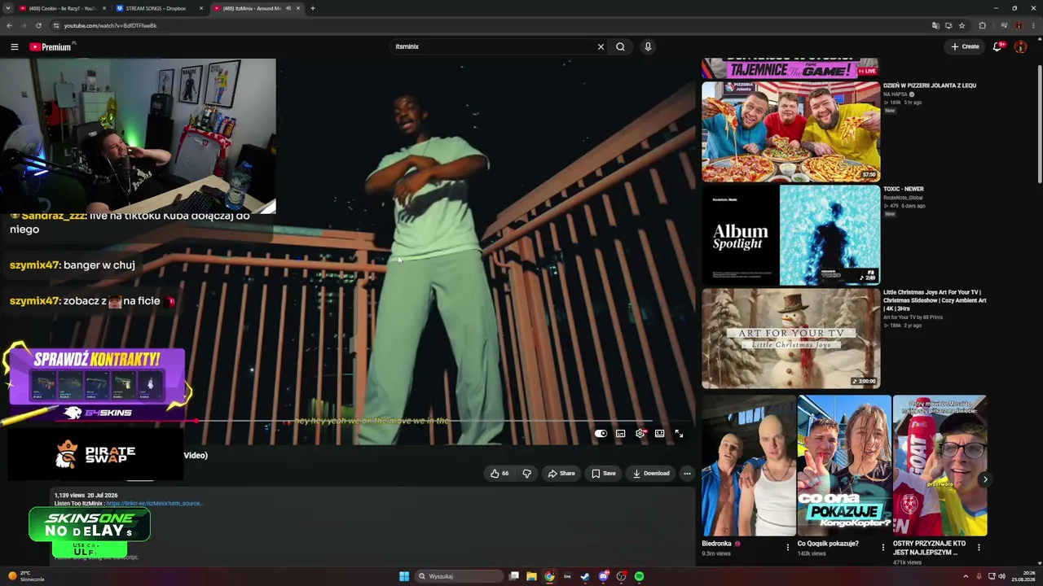Open the tab search dropdown
The height and width of the screenshot is (586, 1043).
click(x=7, y=8)
